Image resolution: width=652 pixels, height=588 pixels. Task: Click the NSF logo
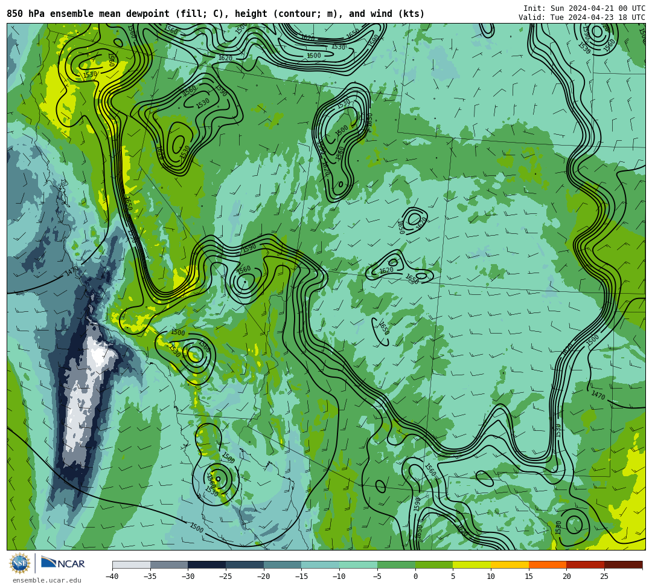click(20, 564)
